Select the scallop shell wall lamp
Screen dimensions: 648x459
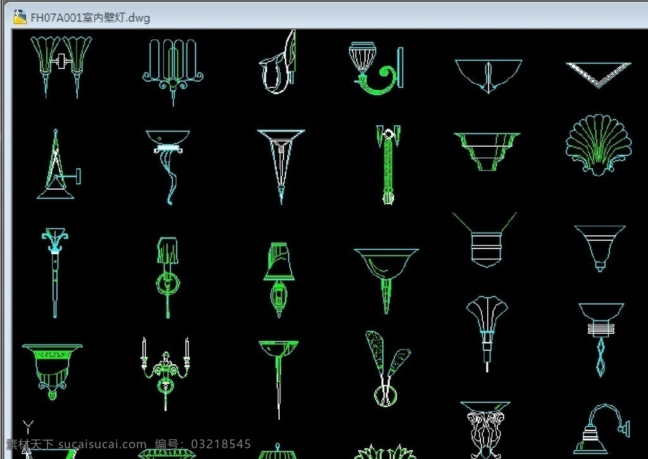click(x=599, y=145)
